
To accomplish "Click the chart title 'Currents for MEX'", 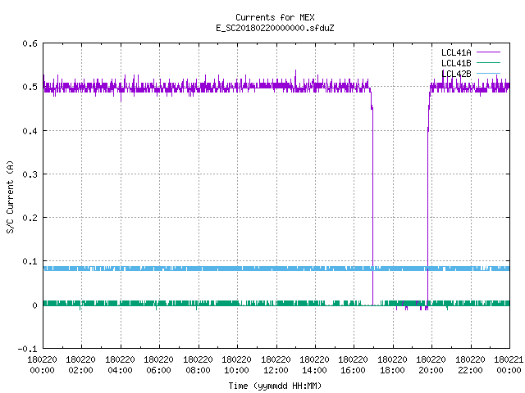I will click(x=275, y=17).
